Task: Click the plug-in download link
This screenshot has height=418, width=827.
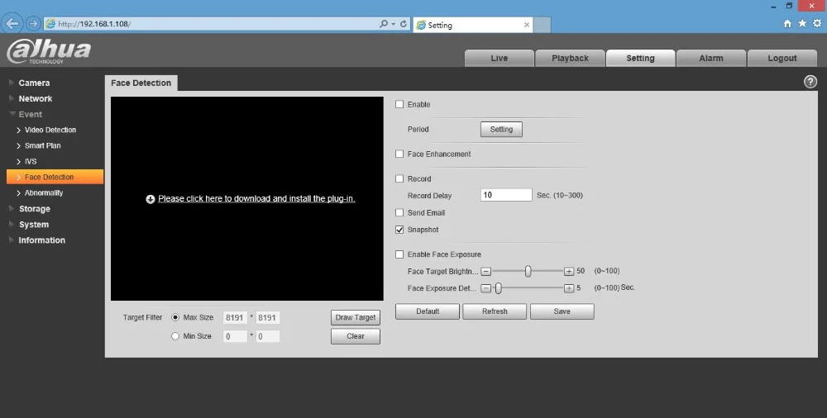Action: (x=257, y=199)
